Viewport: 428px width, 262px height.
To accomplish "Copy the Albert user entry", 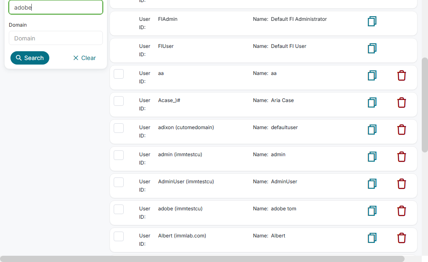I will click(x=372, y=238).
